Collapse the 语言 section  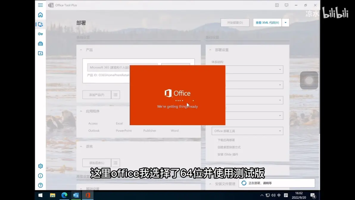tap(81, 147)
